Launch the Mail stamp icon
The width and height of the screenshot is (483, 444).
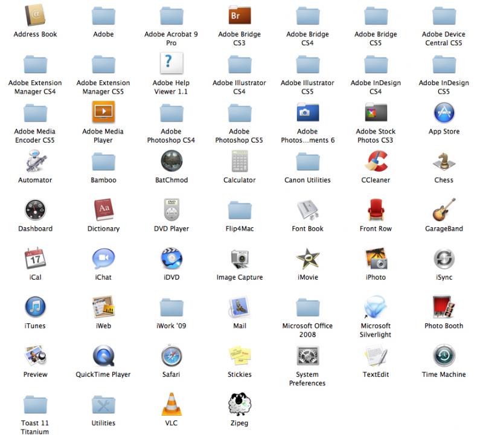[240, 307]
